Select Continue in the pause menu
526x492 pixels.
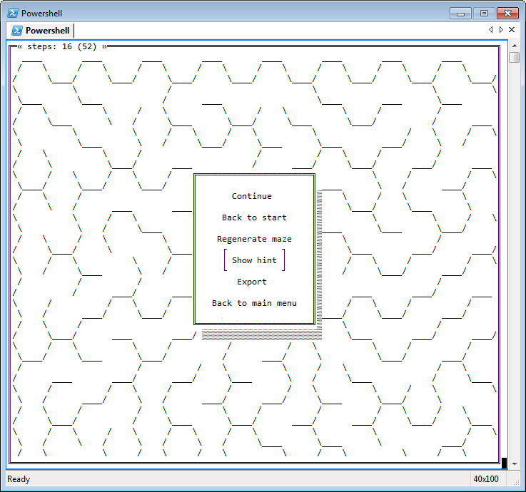click(252, 196)
